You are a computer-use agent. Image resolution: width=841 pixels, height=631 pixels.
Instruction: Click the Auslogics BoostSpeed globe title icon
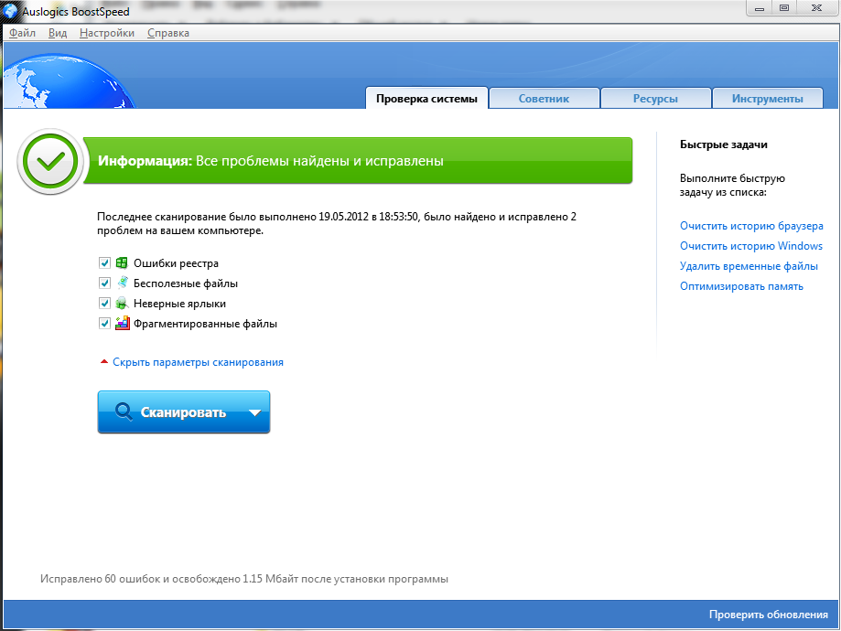click(x=10, y=11)
